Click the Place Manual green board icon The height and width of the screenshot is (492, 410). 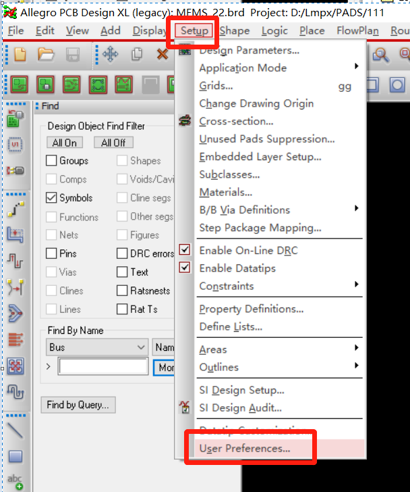(x=15, y=118)
